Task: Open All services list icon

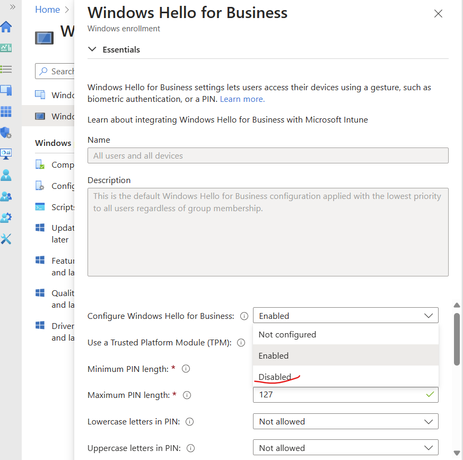Action: click(6, 69)
